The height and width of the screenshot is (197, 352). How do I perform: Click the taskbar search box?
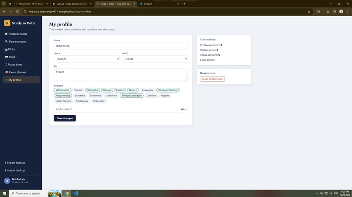tap(35, 194)
